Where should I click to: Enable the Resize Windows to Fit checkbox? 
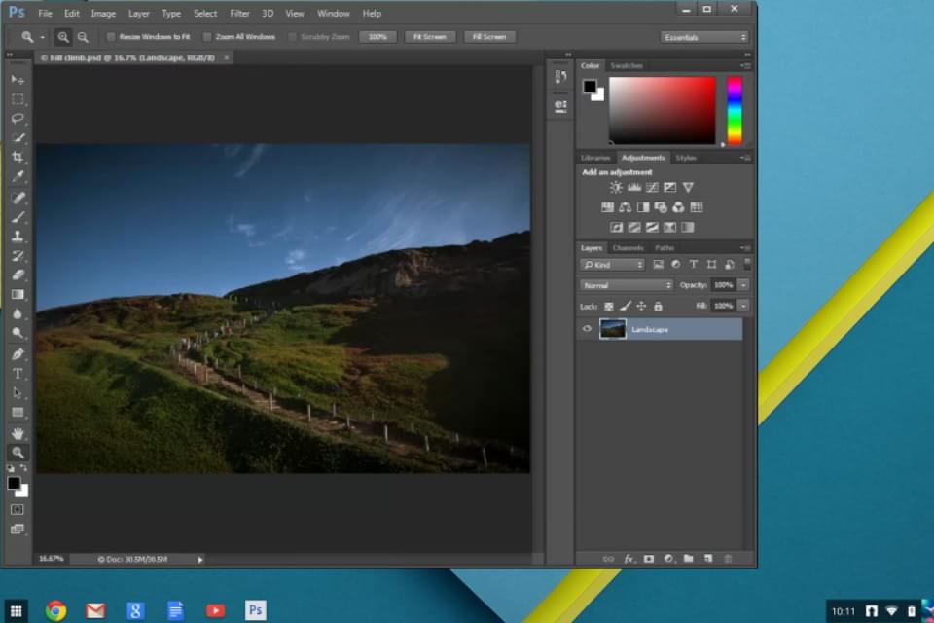(x=111, y=36)
